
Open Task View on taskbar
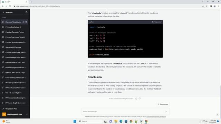[105, 121]
